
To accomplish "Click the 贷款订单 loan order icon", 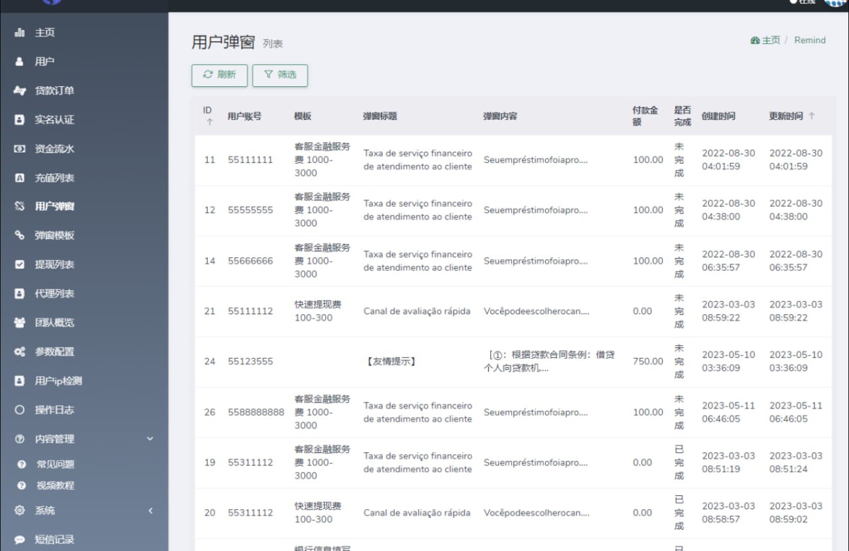I will point(20,91).
